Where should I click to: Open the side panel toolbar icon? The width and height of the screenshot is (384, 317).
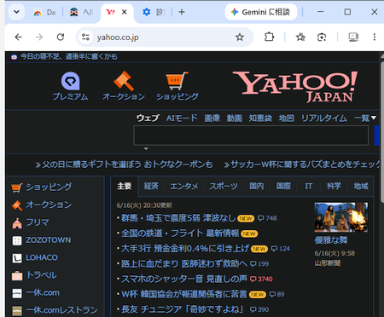353,37
